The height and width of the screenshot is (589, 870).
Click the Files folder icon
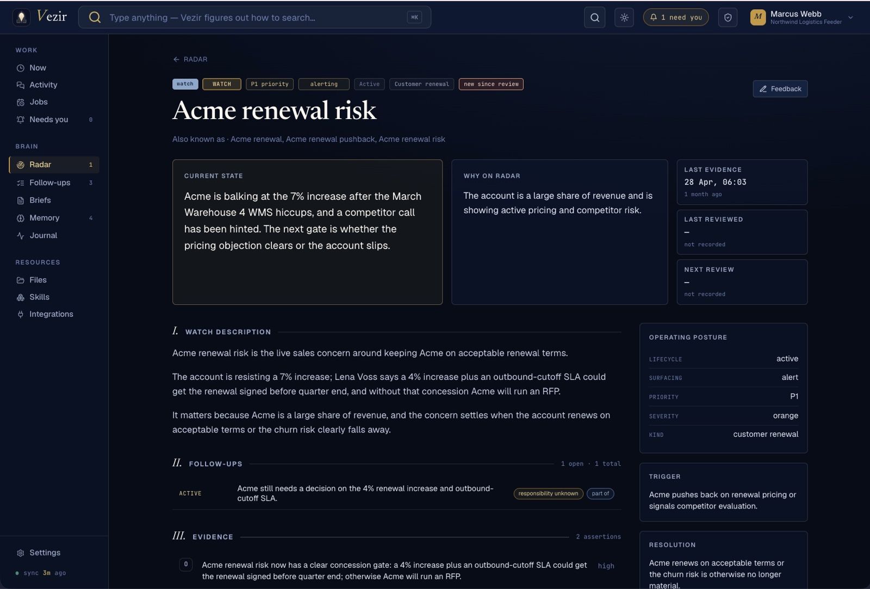21,280
